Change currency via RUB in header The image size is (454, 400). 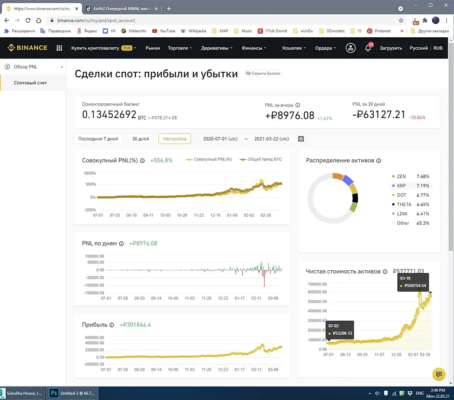(438, 48)
